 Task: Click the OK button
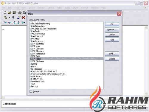click(112, 24)
